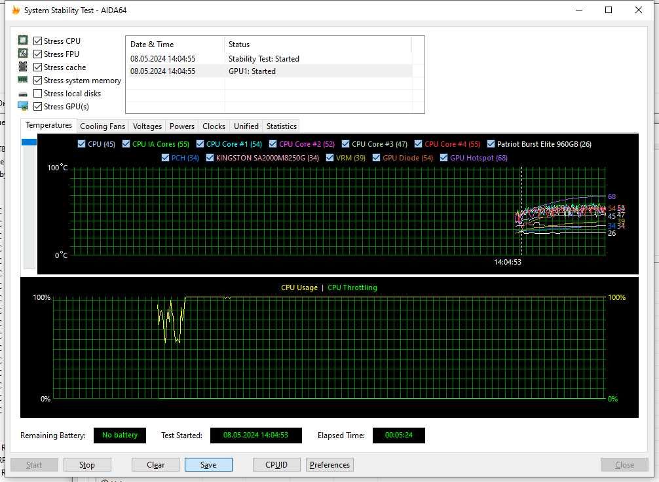
Task: Open the CPUID panel button
Action: (276, 465)
